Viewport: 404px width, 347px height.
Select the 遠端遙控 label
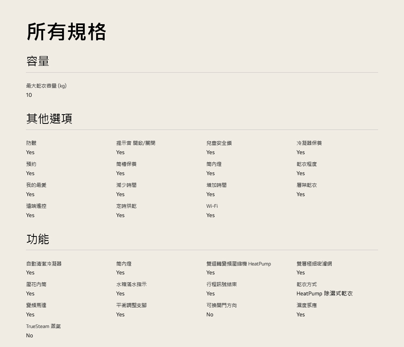tap(36, 206)
